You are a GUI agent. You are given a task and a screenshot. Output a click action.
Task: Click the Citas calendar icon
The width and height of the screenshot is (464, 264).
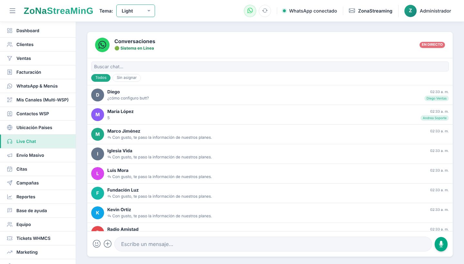[x=10, y=169]
